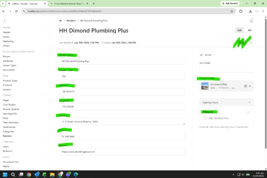Bookmark this page with the star
Image resolution: width=267 pixels, height=178 pixels.
click(232, 11)
